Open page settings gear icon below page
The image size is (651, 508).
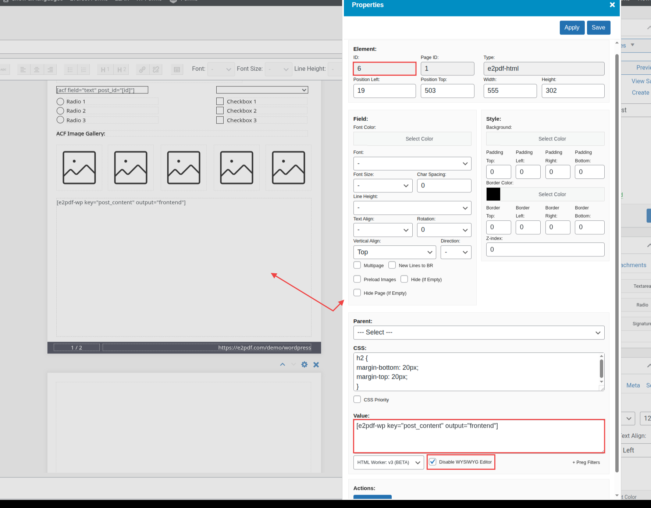(x=304, y=365)
